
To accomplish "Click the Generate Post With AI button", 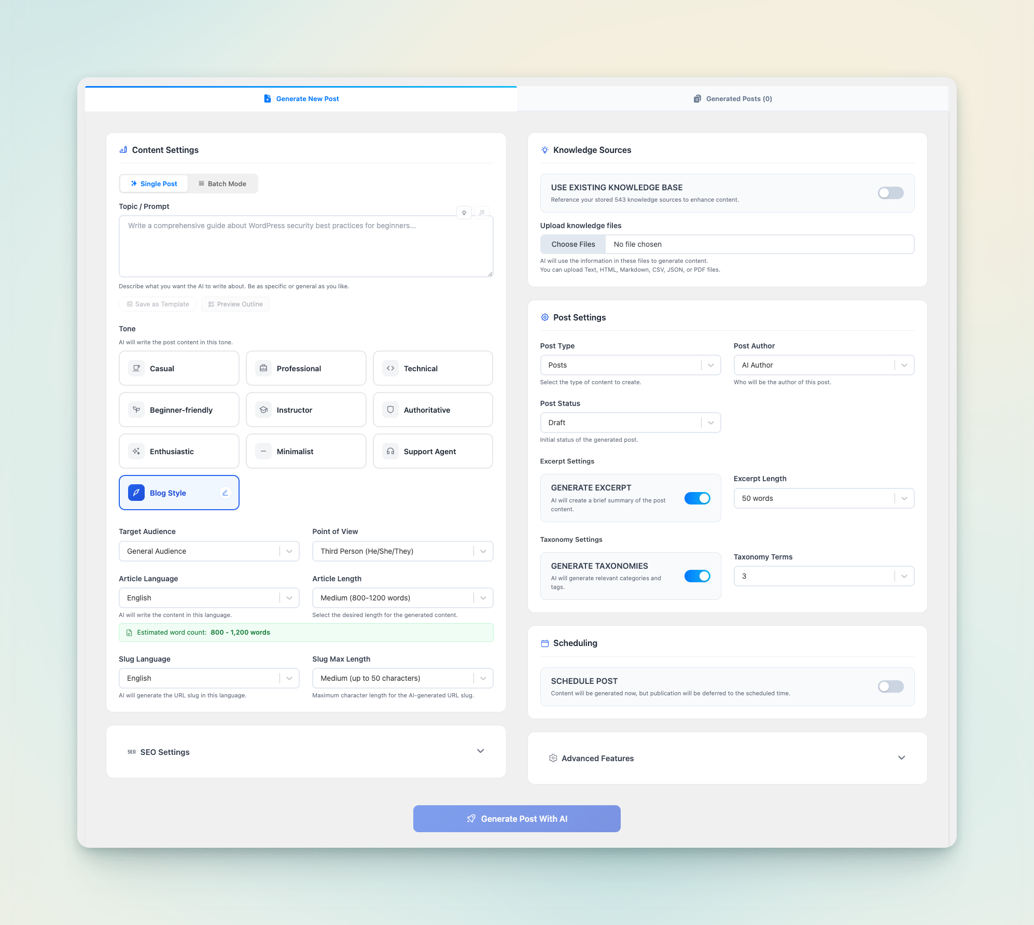I will [x=516, y=818].
